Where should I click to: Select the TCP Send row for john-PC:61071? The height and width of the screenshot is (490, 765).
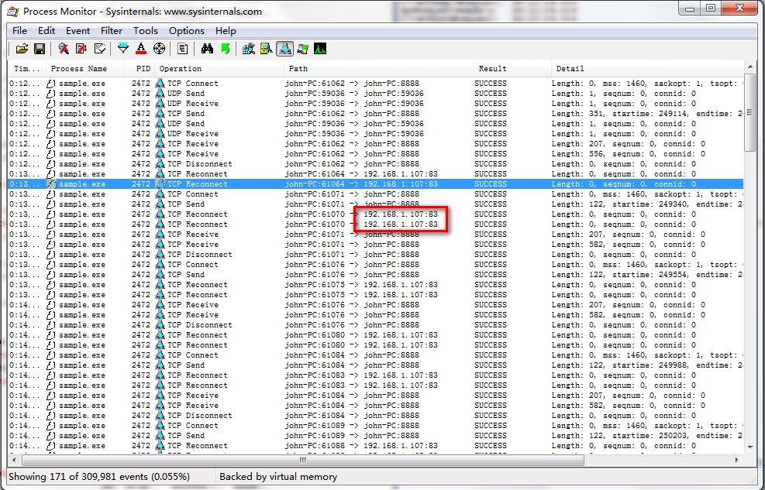(376, 204)
